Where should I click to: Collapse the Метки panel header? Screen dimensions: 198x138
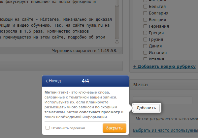[x=164, y=85]
